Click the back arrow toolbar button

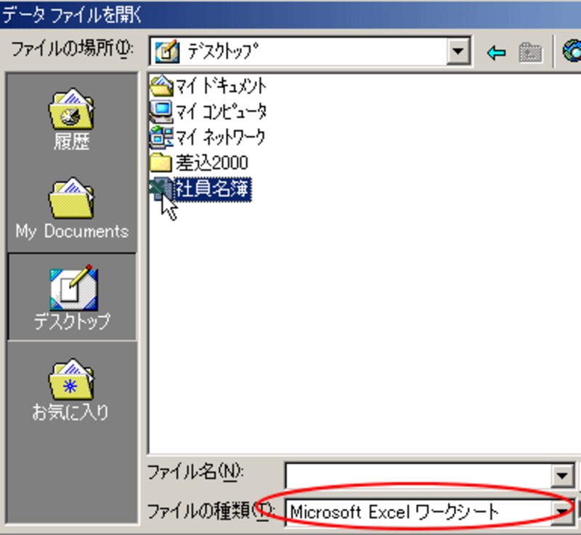[496, 52]
